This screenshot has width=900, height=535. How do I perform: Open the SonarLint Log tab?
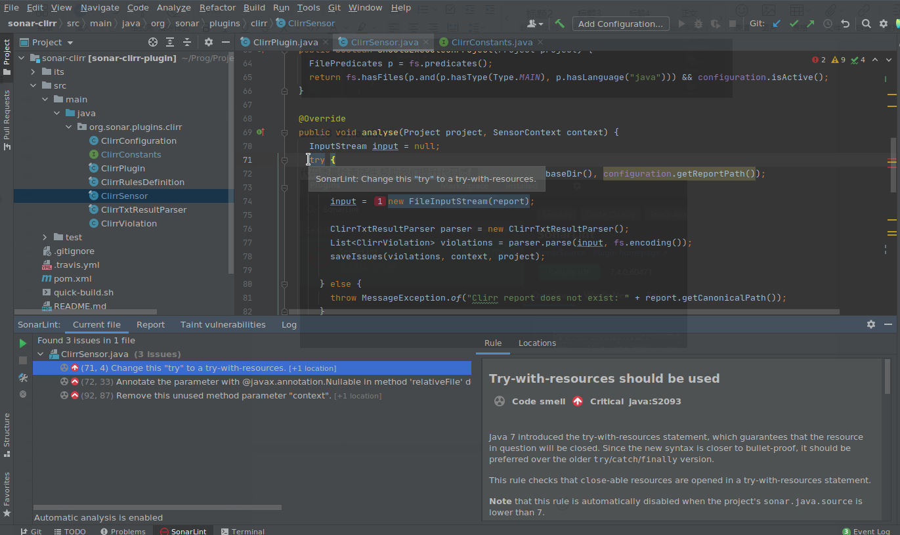[289, 324]
